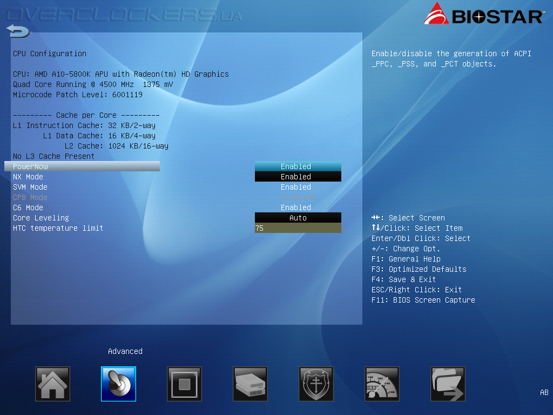Select the HTC temperature limit setting

(58, 228)
